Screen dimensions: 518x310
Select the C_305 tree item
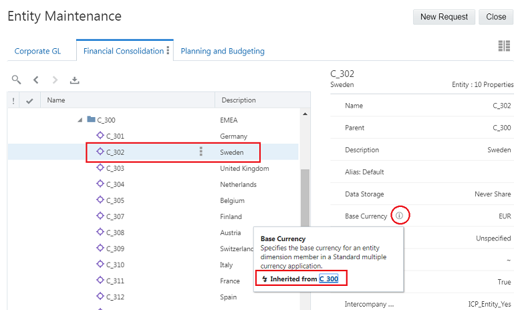(115, 200)
